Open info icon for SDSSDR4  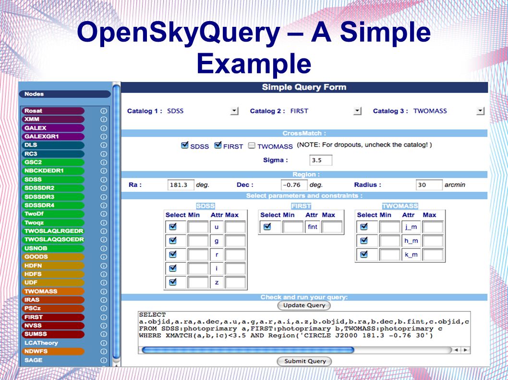(104, 206)
